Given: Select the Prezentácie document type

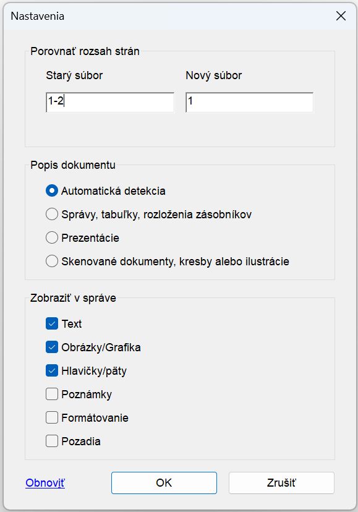Looking at the screenshot, I should click(x=52, y=237).
